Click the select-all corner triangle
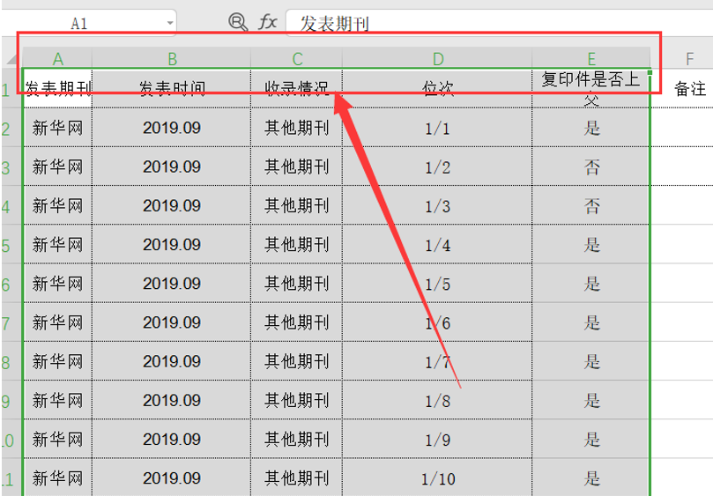This screenshot has width=713, height=496. 11,58
